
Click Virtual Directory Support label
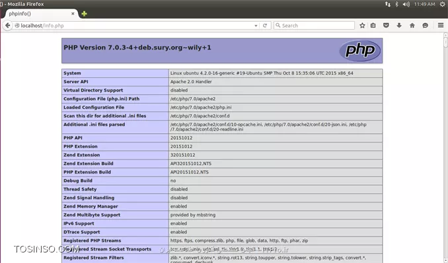pos(93,90)
